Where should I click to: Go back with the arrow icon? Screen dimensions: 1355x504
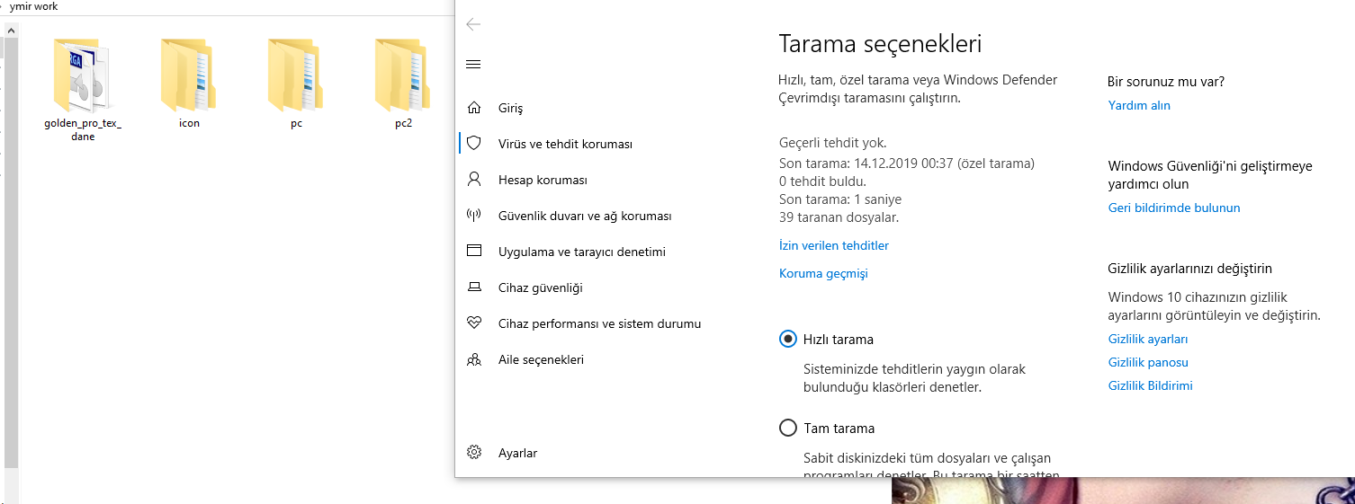473,24
